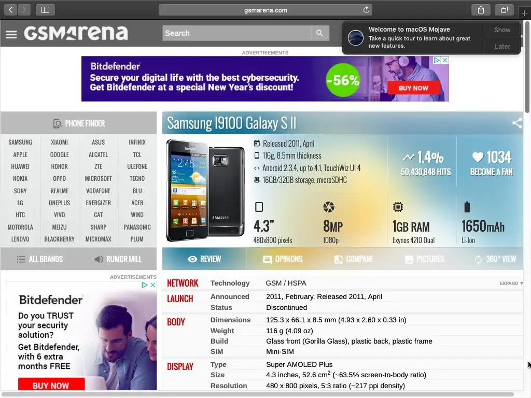
Task: Select Micromax brand link
Action: [x=98, y=239]
